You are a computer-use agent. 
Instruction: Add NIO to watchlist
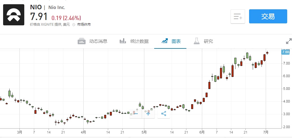237,16
